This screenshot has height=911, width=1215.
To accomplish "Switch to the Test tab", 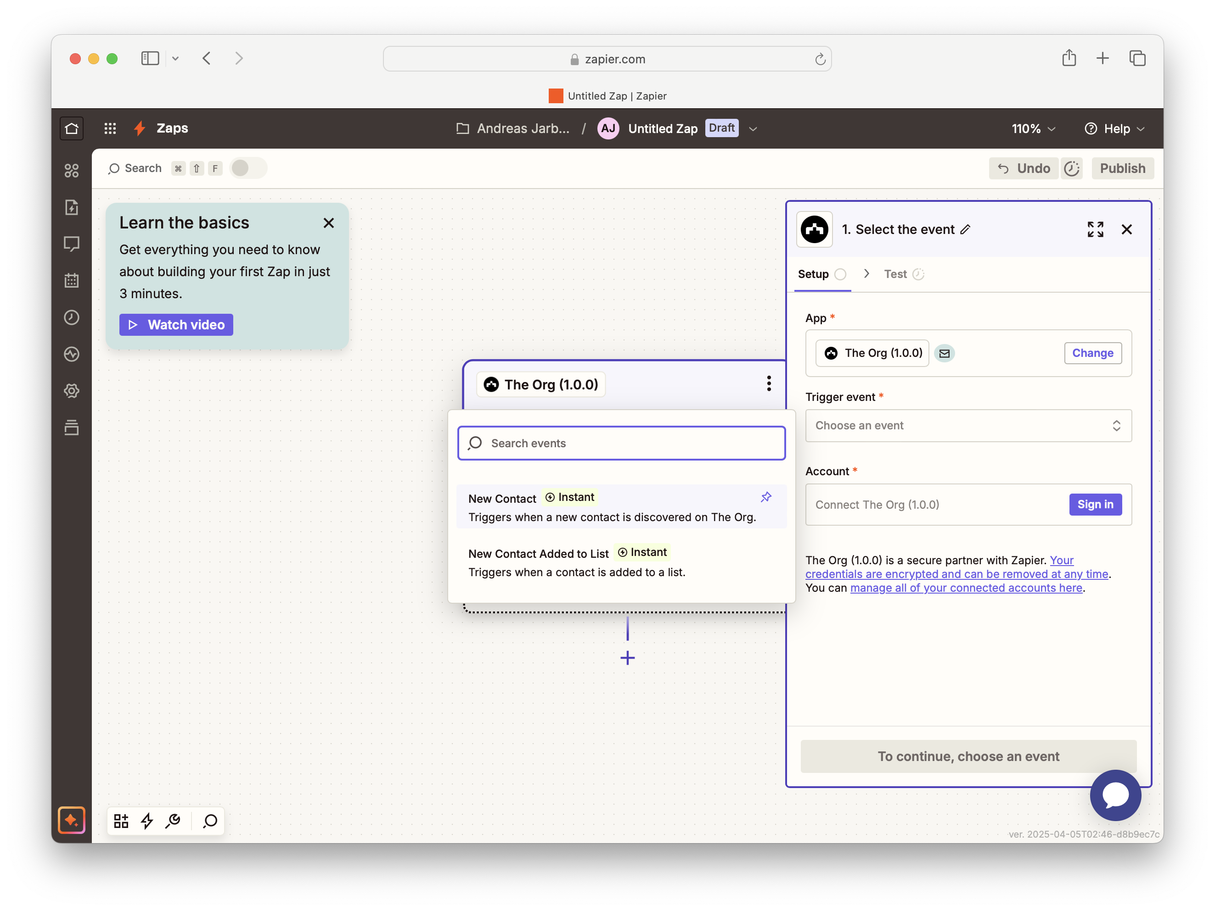I will coord(904,274).
